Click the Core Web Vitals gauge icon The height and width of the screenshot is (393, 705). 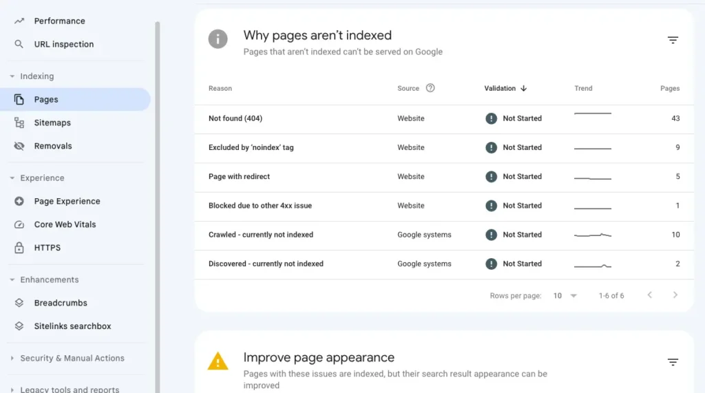point(19,224)
